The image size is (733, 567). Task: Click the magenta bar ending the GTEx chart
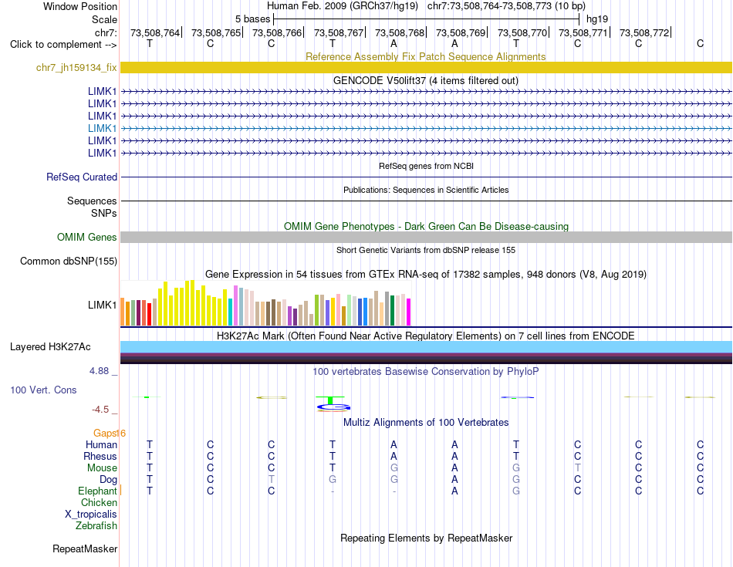pyautogui.click(x=409, y=312)
